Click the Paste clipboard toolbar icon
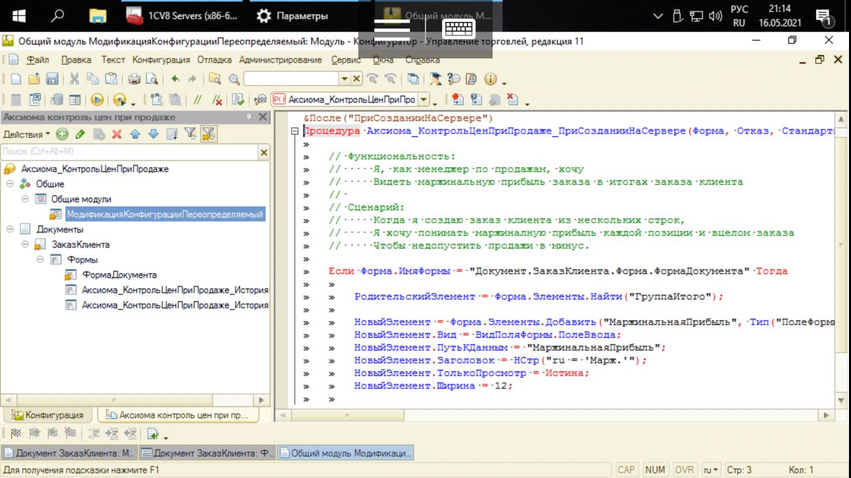The image size is (851, 478). click(x=110, y=79)
